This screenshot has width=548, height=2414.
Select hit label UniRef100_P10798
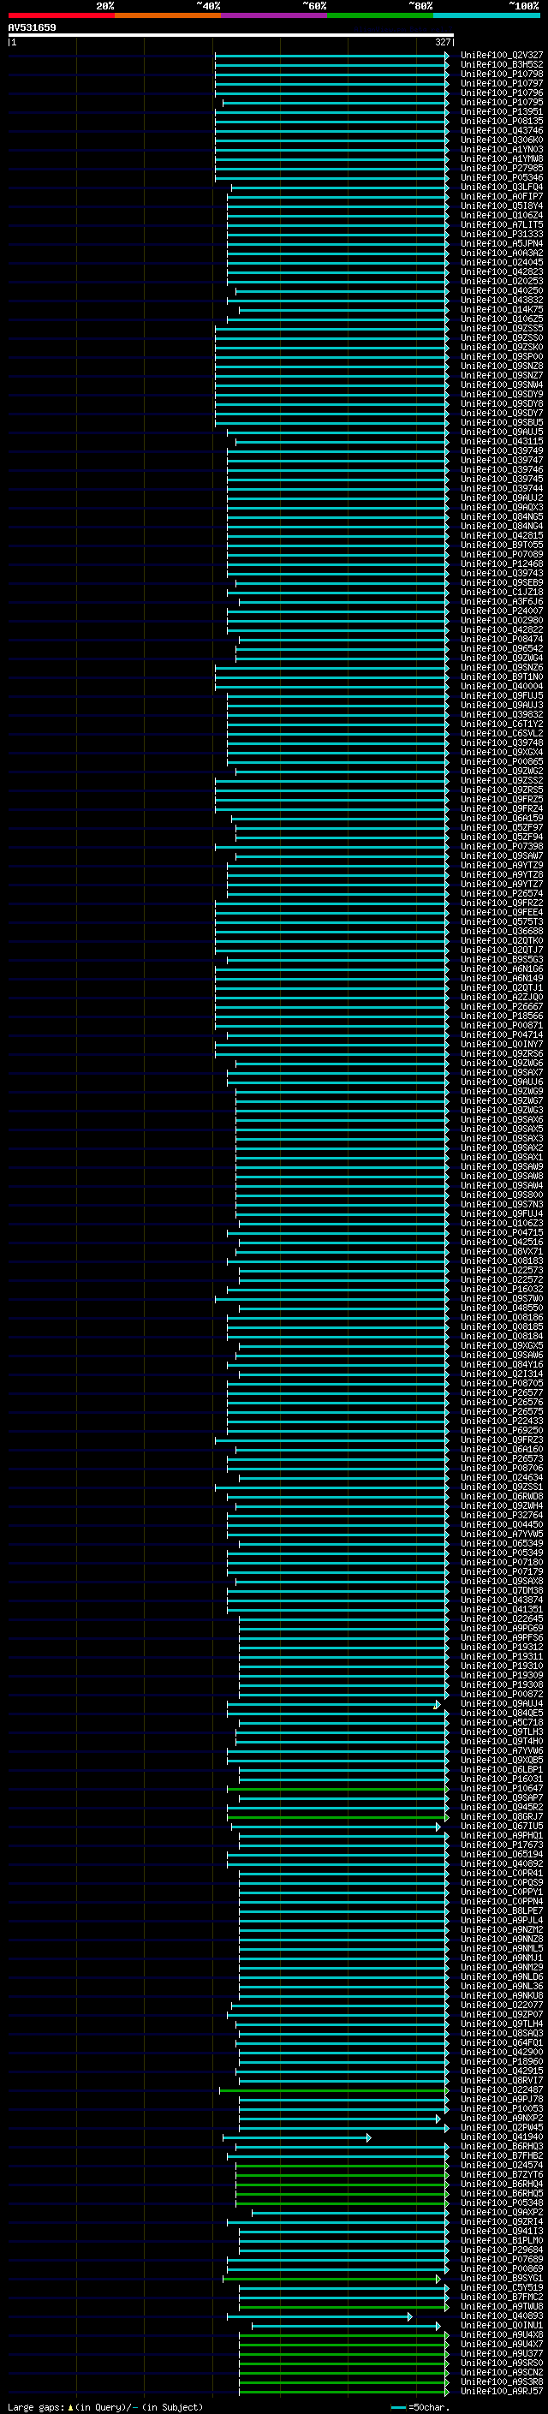(x=501, y=74)
